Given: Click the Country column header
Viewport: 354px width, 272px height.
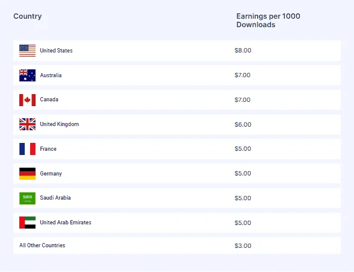Looking at the screenshot, I should pyautogui.click(x=28, y=16).
